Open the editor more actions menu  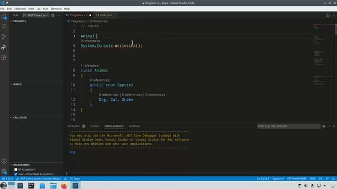tap(333, 15)
